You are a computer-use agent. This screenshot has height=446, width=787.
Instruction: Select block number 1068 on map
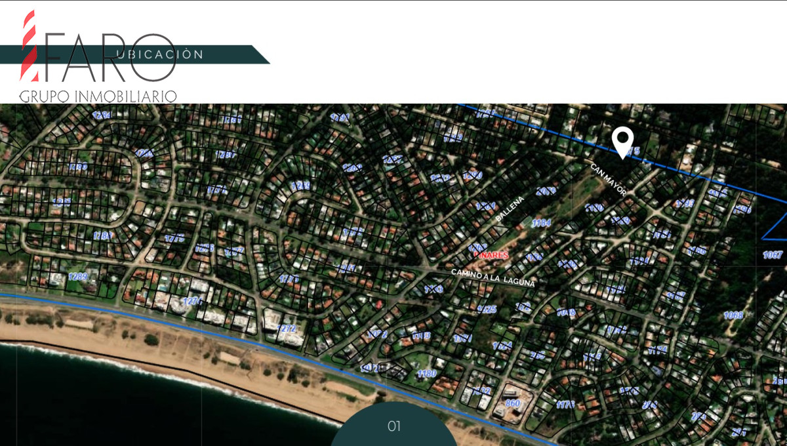(733, 315)
